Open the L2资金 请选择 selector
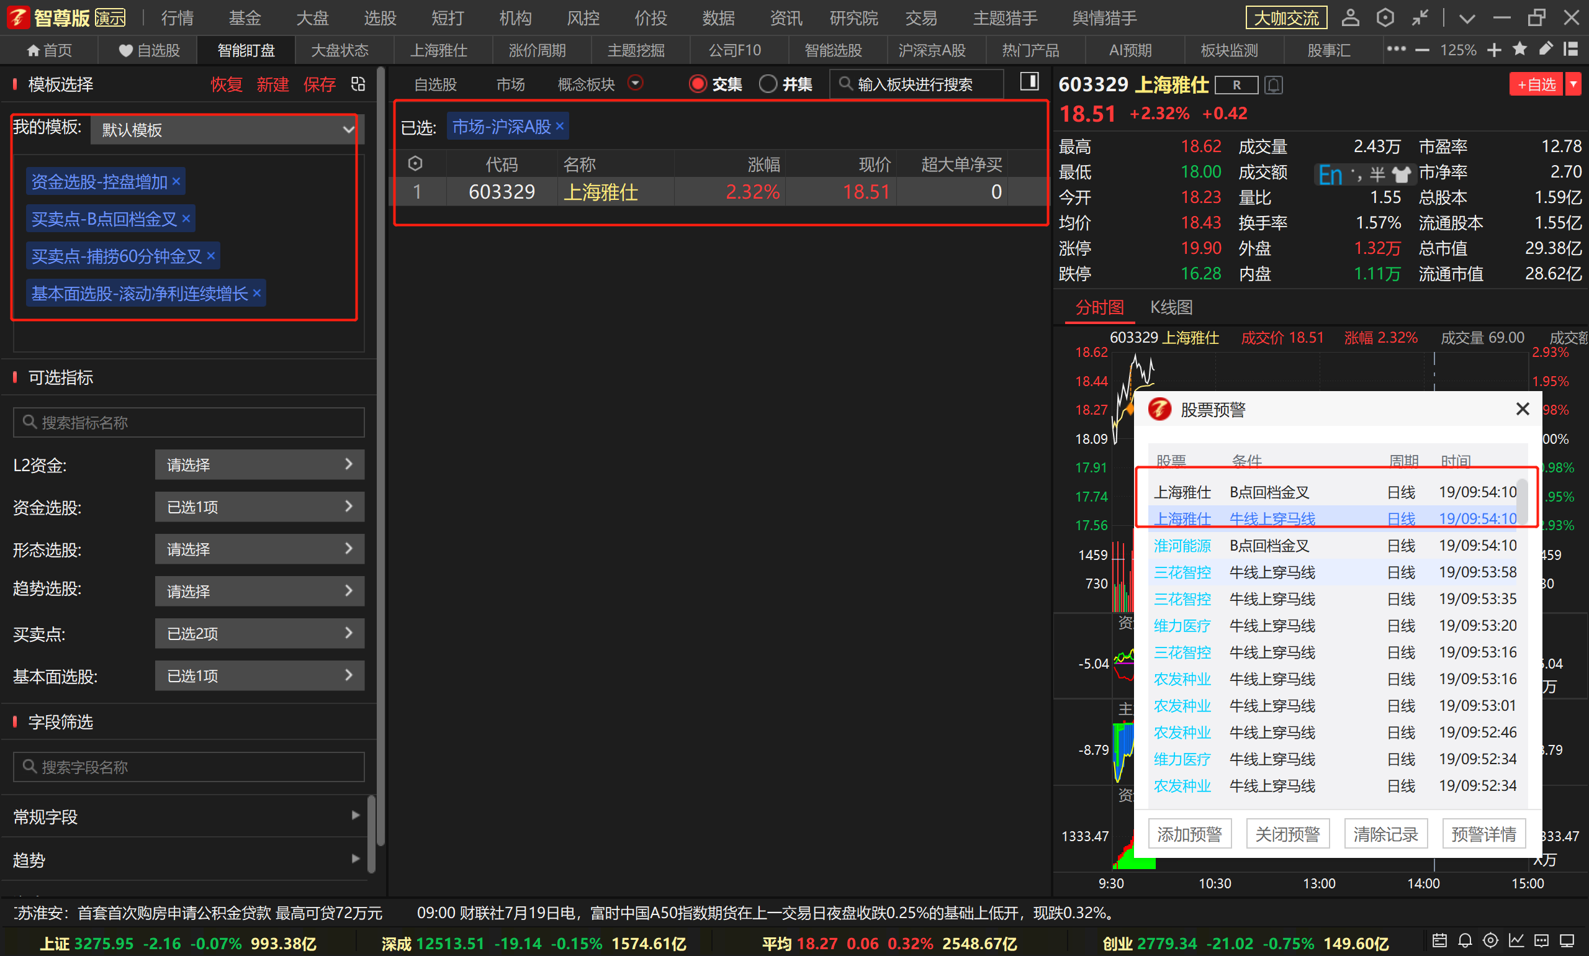This screenshot has height=956, width=1589. [259, 464]
